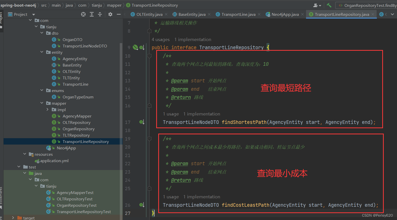Select Neo4jApp in project tree
397x220 pixels.
66,148
